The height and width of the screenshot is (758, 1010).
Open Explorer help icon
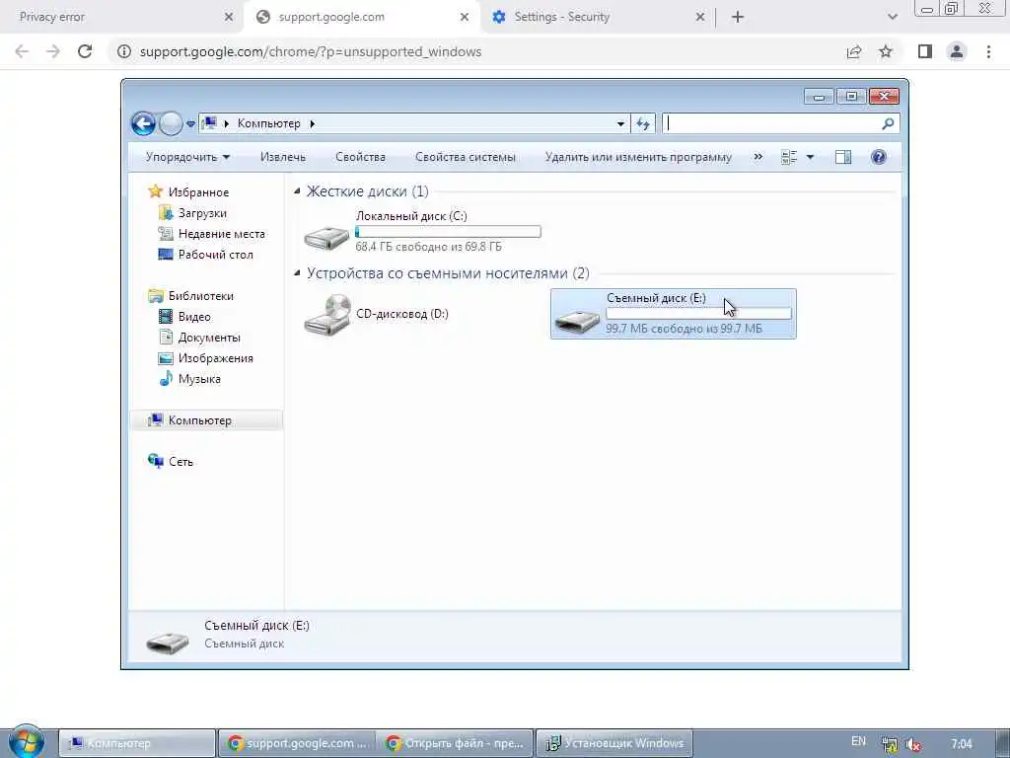pos(879,157)
